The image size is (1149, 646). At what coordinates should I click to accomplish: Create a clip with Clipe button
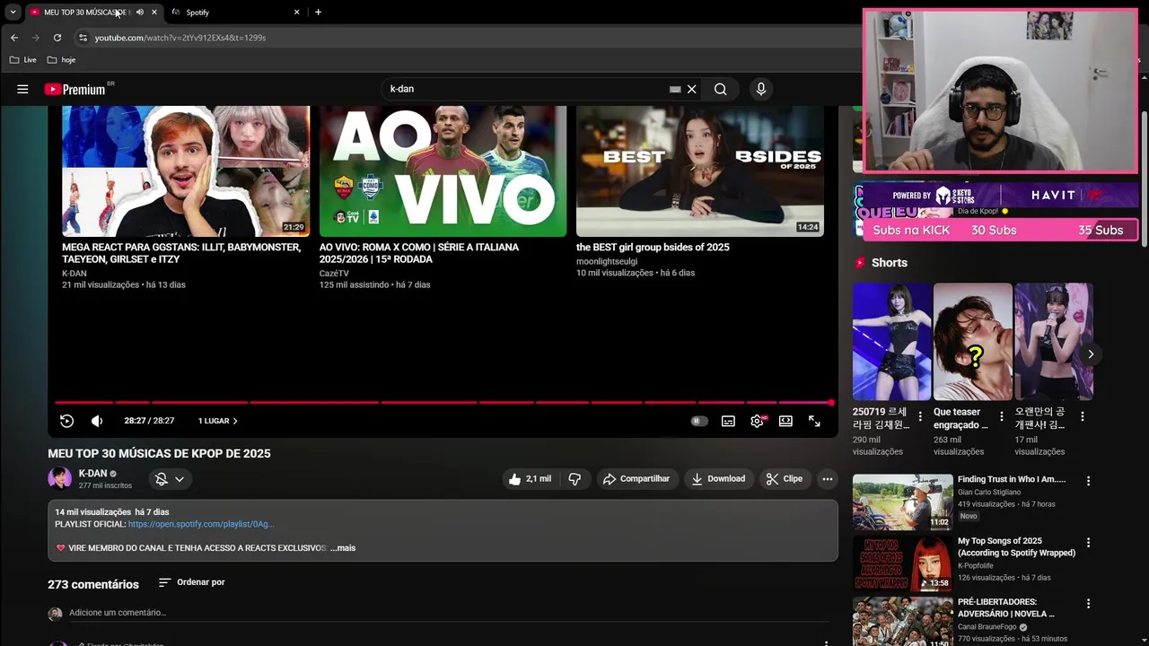point(785,479)
